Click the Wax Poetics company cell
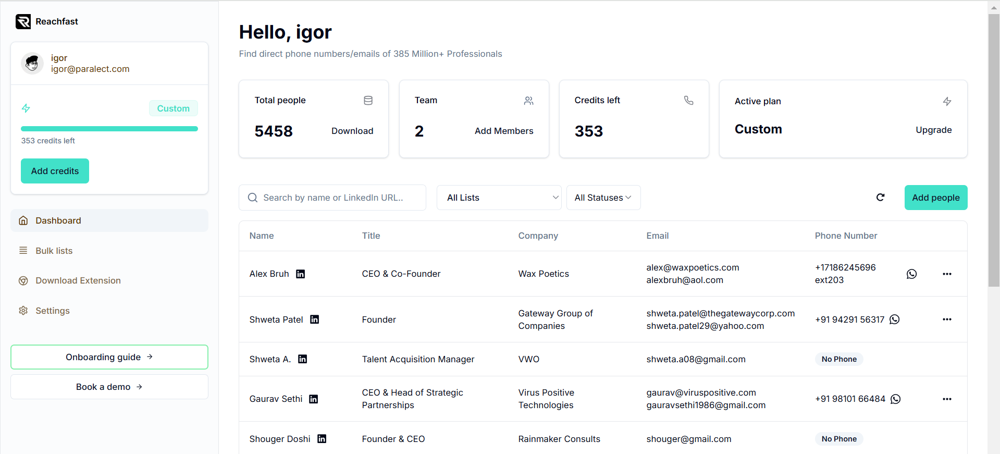This screenshot has width=1000, height=454. [544, 274]
